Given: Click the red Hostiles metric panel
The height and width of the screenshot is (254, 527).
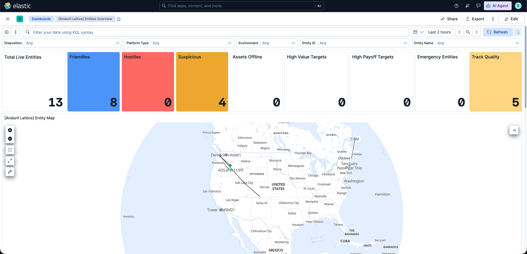Looking at the screenshot, I should (x=148, y=82).
